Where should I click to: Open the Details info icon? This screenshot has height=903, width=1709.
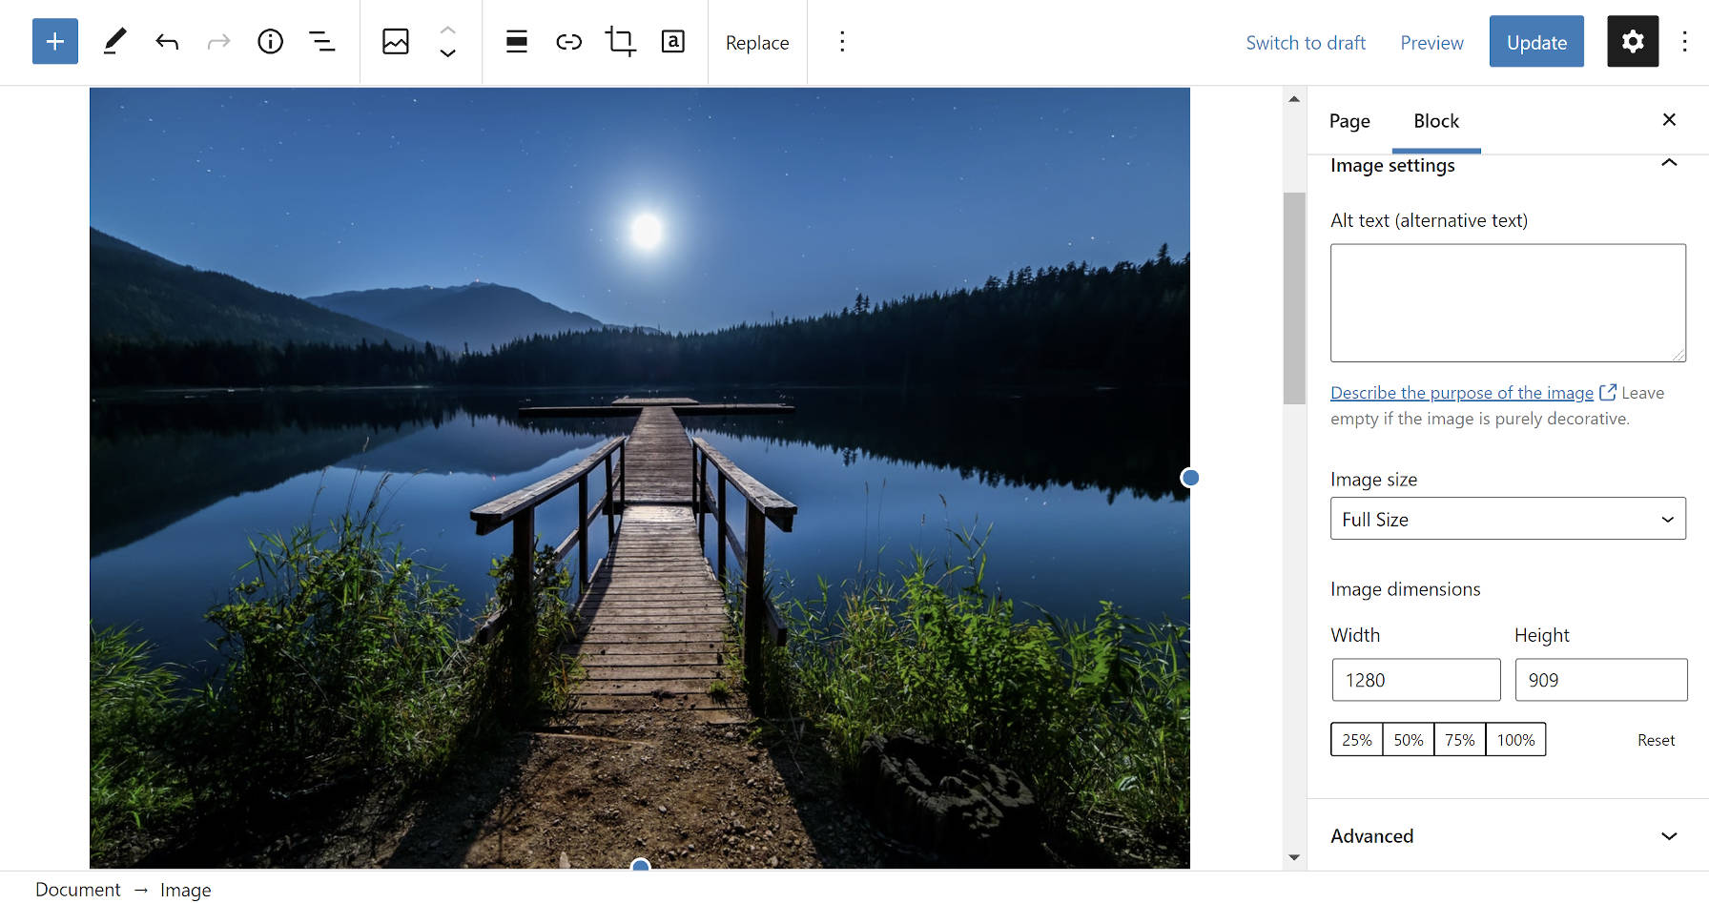pos(270,42)
